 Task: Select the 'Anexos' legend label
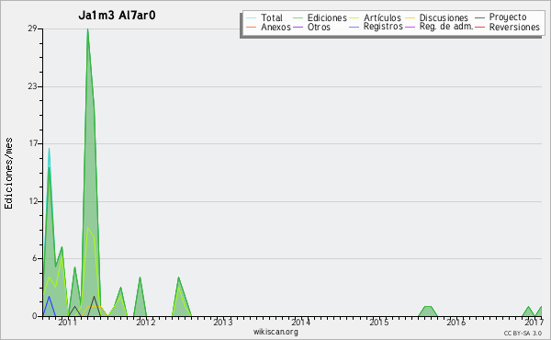coord(275,27)
